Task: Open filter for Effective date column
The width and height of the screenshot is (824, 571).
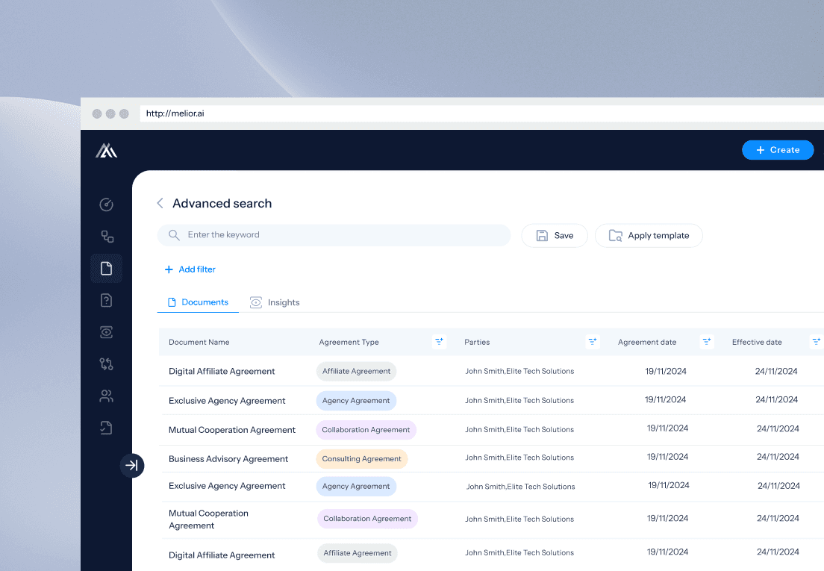Action: click(816, 342)
